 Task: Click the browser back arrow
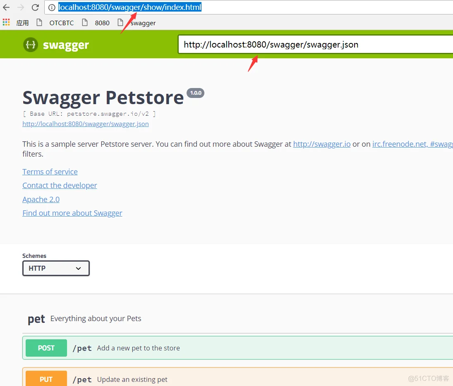pos(6,7)
